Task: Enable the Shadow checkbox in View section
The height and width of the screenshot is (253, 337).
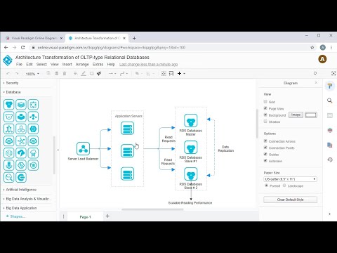Action: coord(265,122)
